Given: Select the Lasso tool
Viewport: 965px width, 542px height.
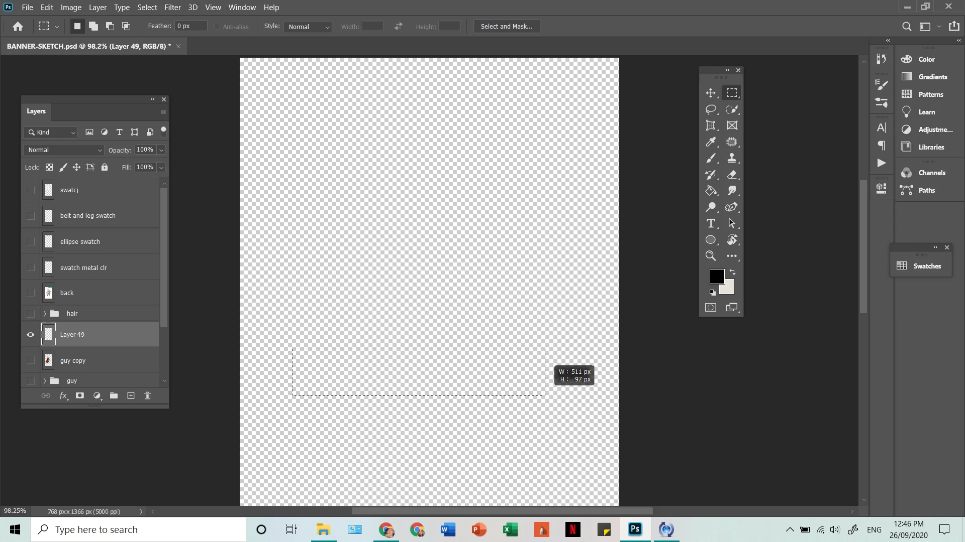Looking at the screenshot, I should [x=711, y=109].
